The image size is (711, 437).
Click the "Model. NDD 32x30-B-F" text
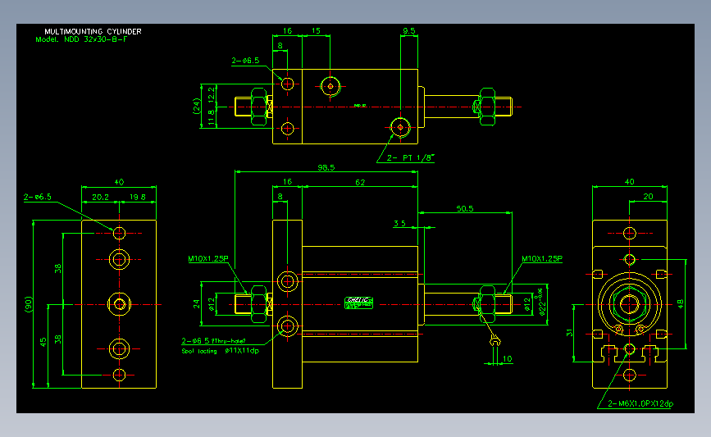(81, 39)
